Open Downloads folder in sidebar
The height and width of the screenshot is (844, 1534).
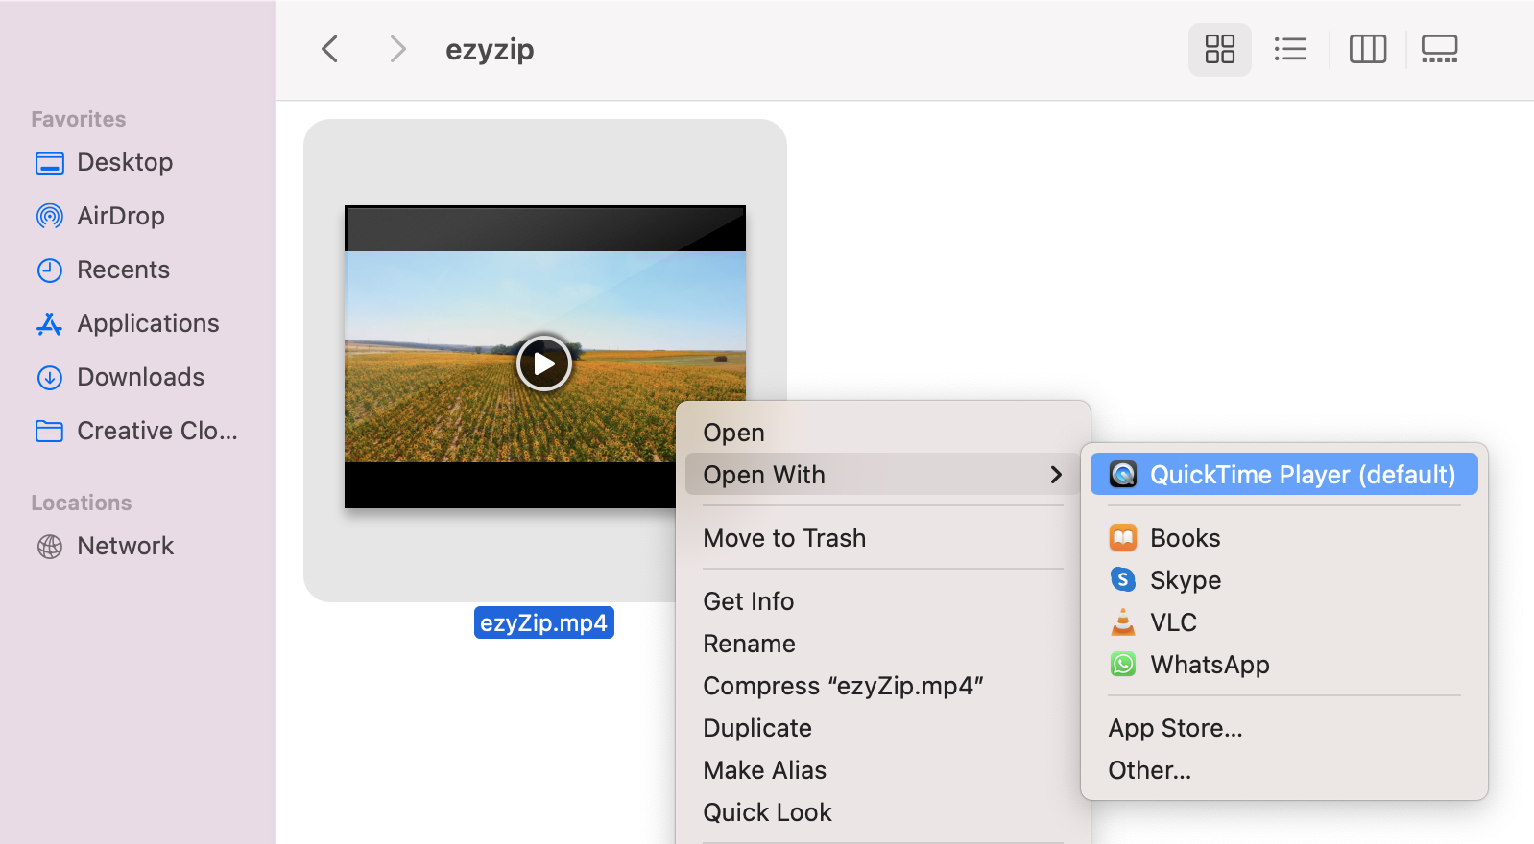tap(140, 377)
